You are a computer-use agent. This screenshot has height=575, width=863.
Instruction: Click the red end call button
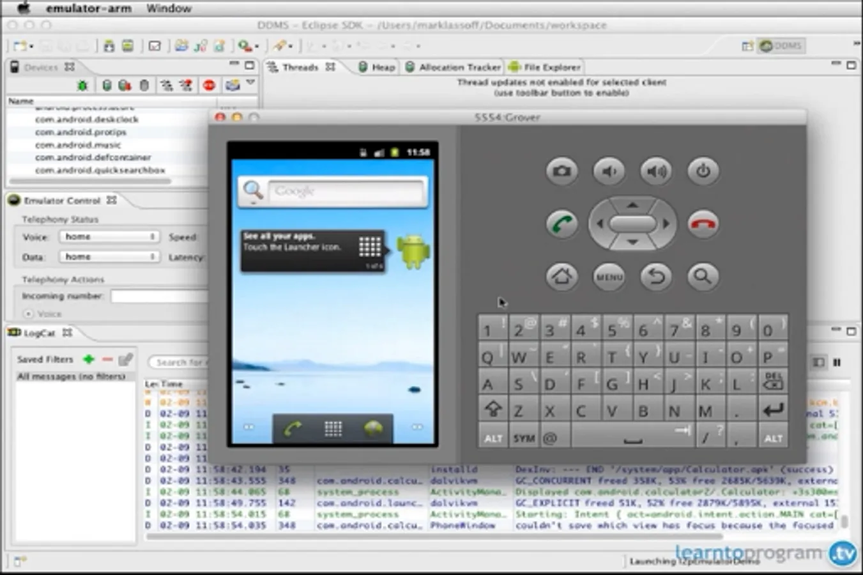703,224
